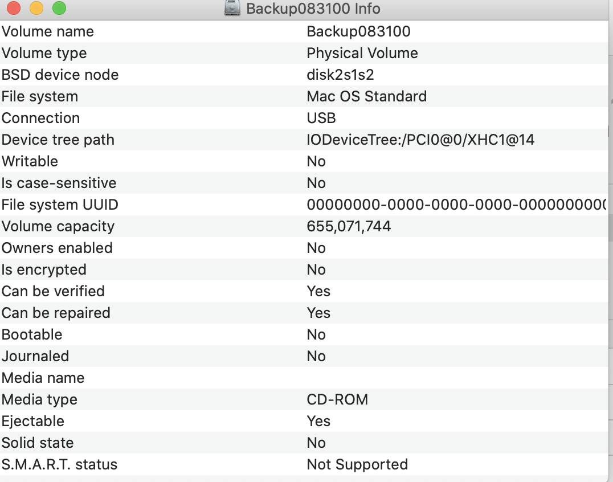Select the disk2s1s2 device node value
Screen dimensions: 613x482
tap(340, 75)
